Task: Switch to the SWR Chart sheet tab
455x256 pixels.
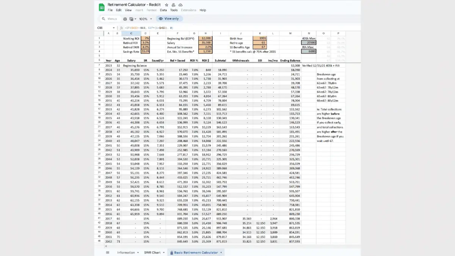Action: tap(153, 253)
